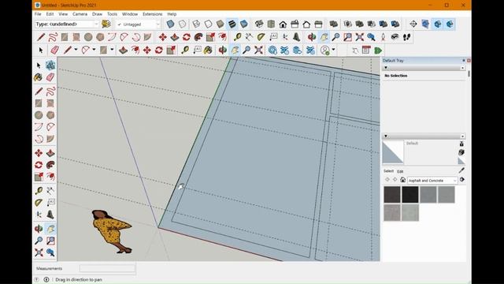Open the user account dropdown arrow
This screenshot has width=504, height=284.
click(333, 50)
